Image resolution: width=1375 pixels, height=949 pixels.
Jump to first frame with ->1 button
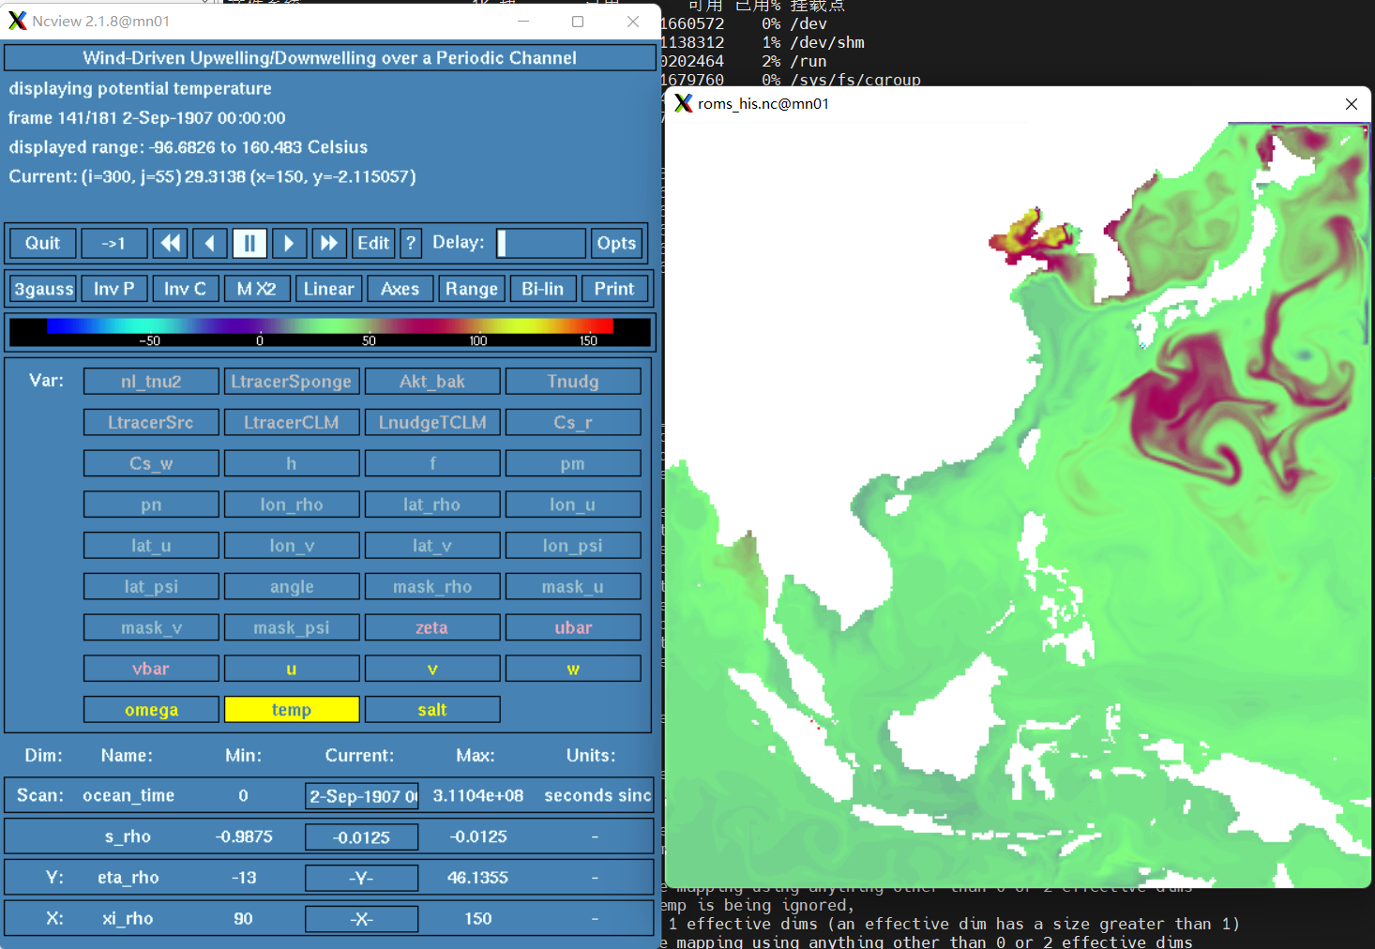pyautogui.click(x=113, y=244)
